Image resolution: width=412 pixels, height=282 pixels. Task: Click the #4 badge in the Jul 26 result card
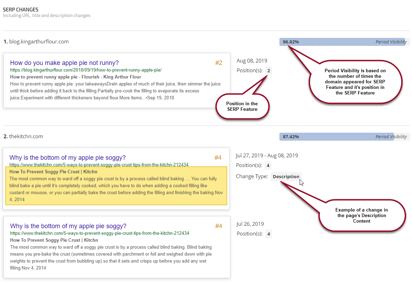[x=219, y=226]
